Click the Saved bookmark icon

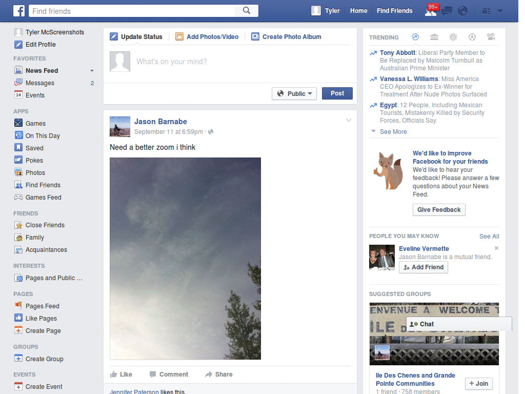coord(18,148)
